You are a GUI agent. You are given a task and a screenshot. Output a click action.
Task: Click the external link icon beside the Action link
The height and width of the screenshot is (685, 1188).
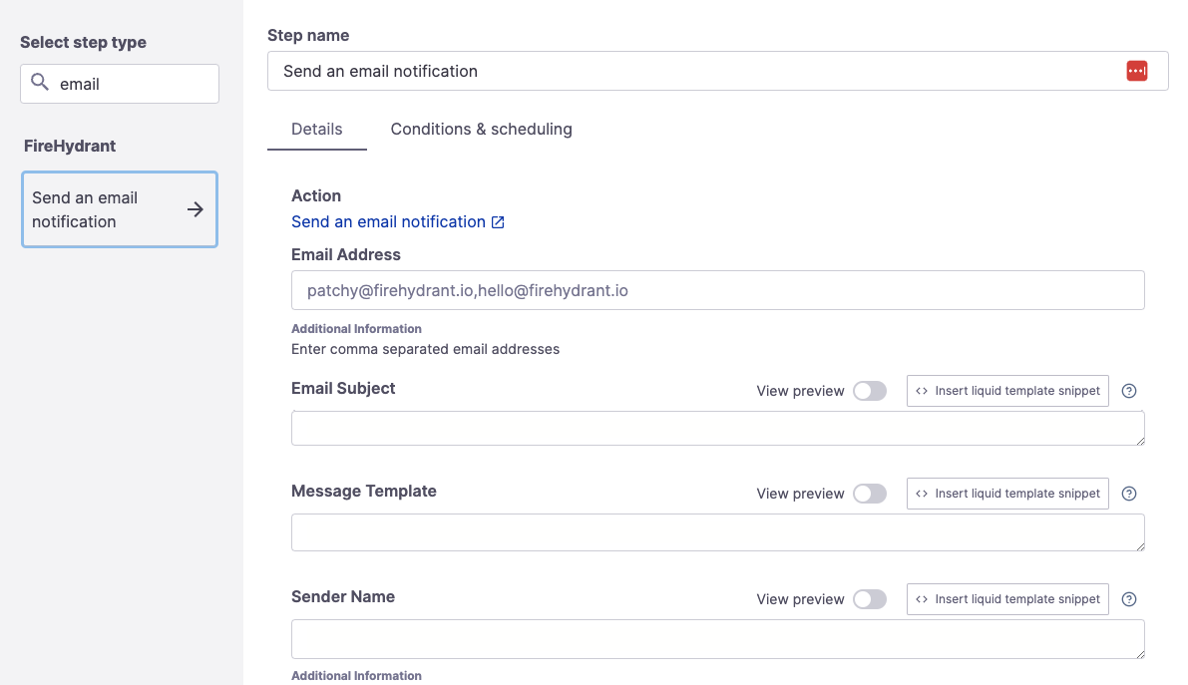coord(498,222)
